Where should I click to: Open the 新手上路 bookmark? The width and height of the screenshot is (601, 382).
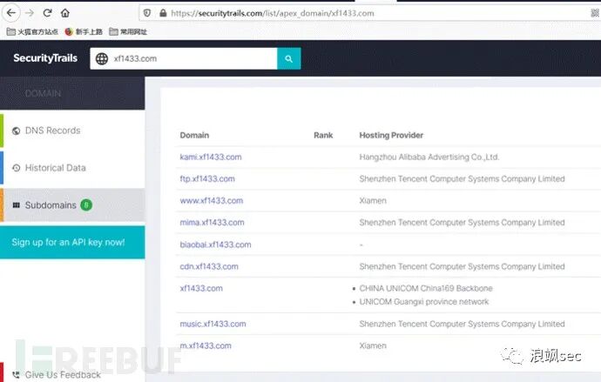pos(84,32)
